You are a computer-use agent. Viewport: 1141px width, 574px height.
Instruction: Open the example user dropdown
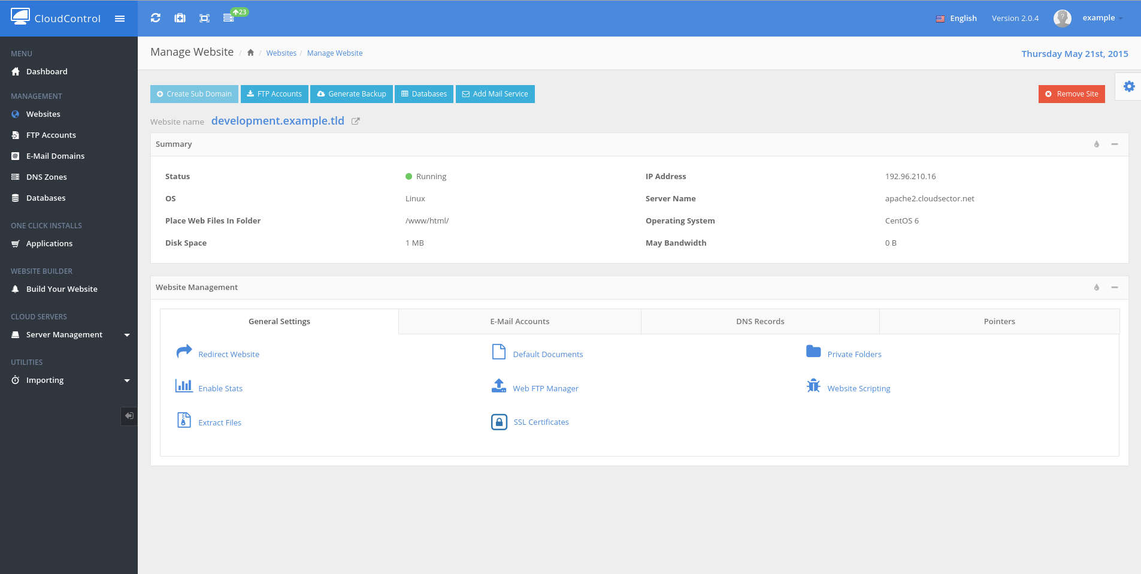(1102, 18)
